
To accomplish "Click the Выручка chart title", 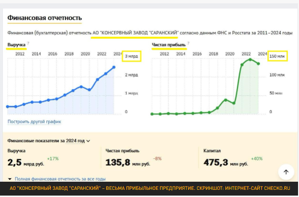I will [16, 45].
